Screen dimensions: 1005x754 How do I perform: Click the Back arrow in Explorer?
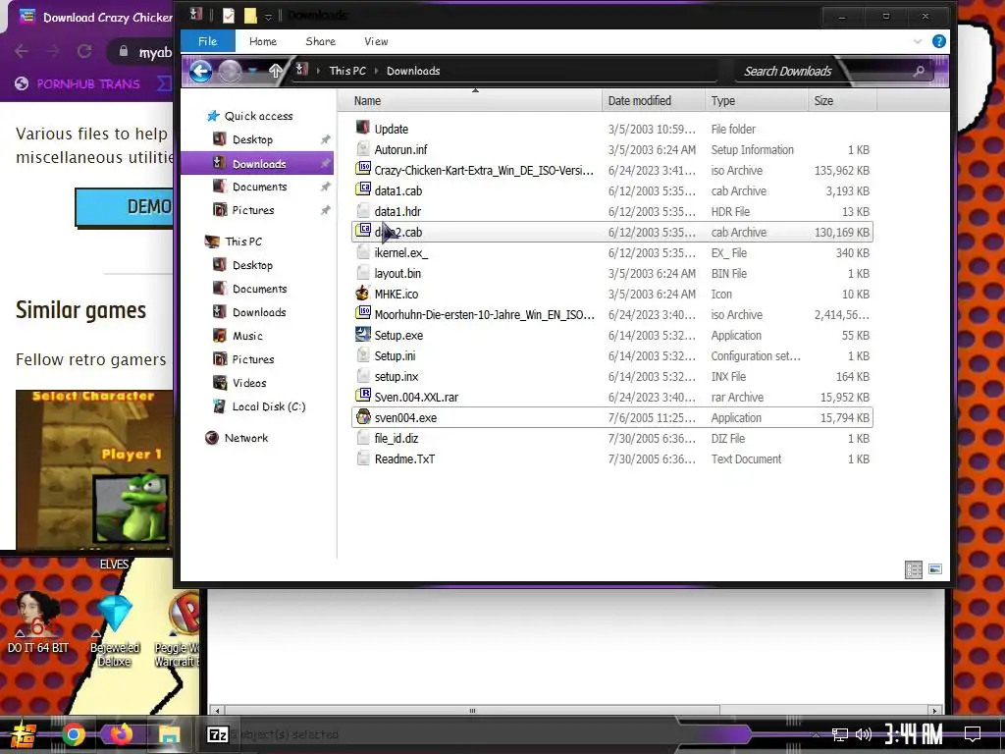click(200, 71)
